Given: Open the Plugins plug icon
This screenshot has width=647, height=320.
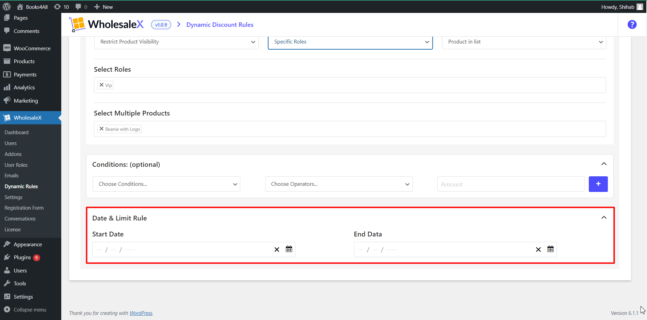Looking at the screenshot, I should [7, 257].
